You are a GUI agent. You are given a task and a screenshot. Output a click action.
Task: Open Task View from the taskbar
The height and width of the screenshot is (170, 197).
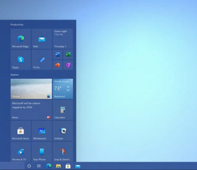39,166
